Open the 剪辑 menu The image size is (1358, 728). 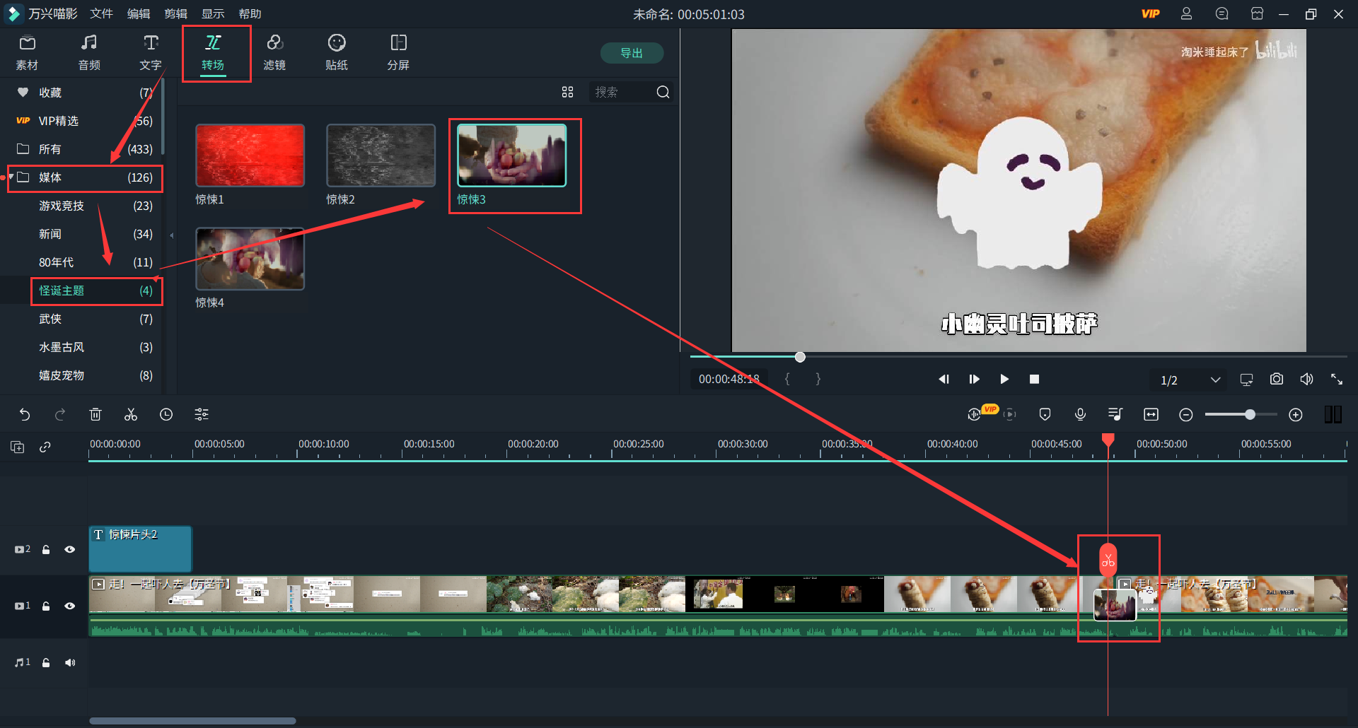point(175,14)
